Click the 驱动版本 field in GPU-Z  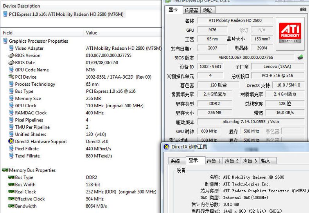251,122
